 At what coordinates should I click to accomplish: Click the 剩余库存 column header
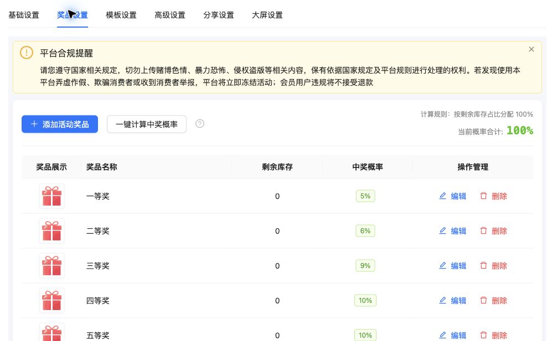pos(277,167)
